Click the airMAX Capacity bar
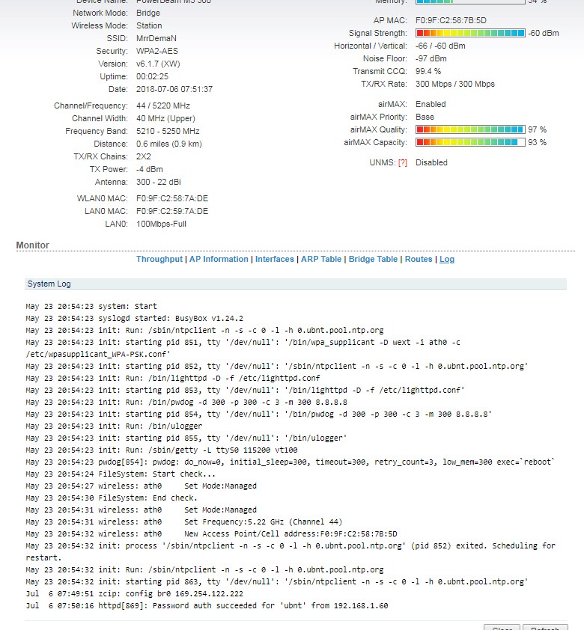This screenshot has height=630, width=584. [470, 142]
